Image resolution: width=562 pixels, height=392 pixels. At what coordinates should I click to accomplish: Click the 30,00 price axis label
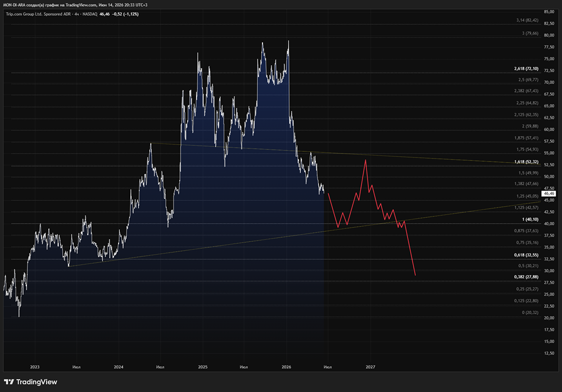549,271
